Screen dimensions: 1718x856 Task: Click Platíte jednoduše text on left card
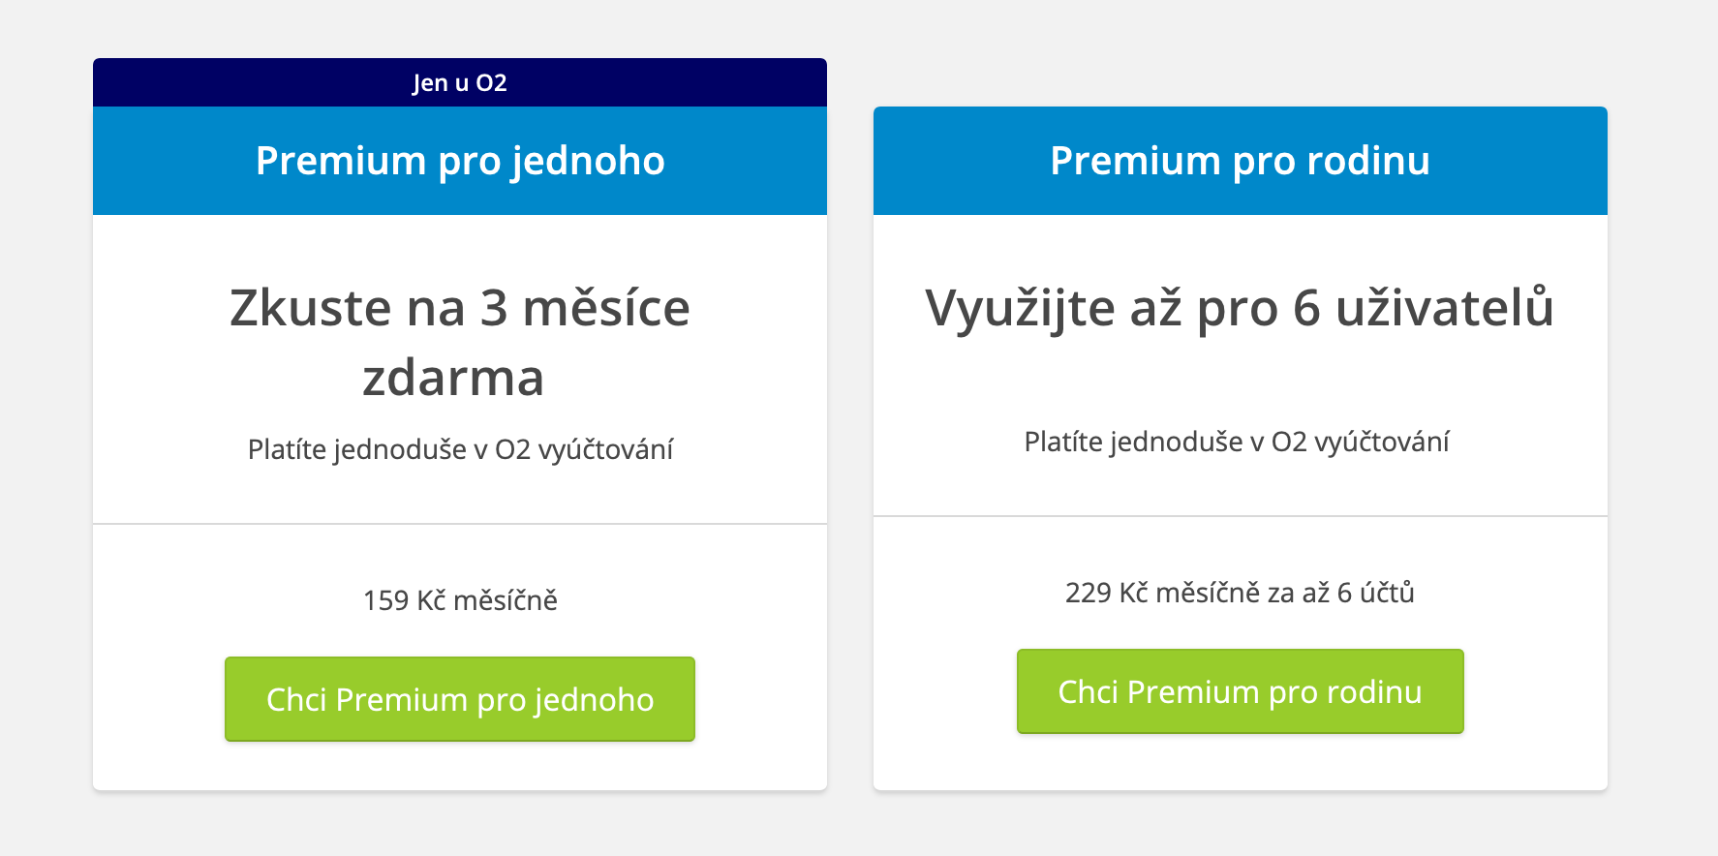[x=459, y=448]
